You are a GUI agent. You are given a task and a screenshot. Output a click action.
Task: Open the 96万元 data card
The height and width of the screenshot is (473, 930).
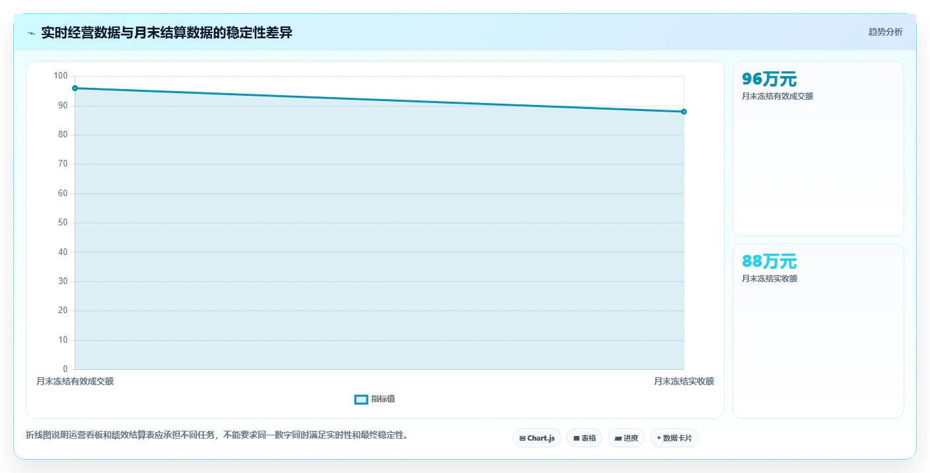point(818,149)
